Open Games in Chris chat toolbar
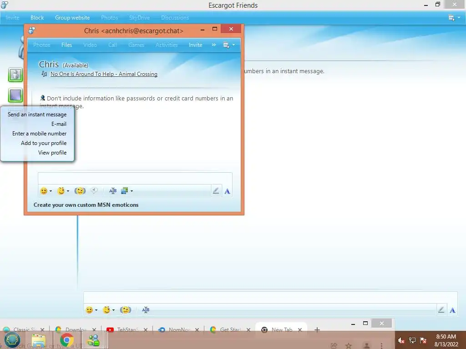Image resolution: width=466 pixels, height=349 pixels. (x=136, y=45)
